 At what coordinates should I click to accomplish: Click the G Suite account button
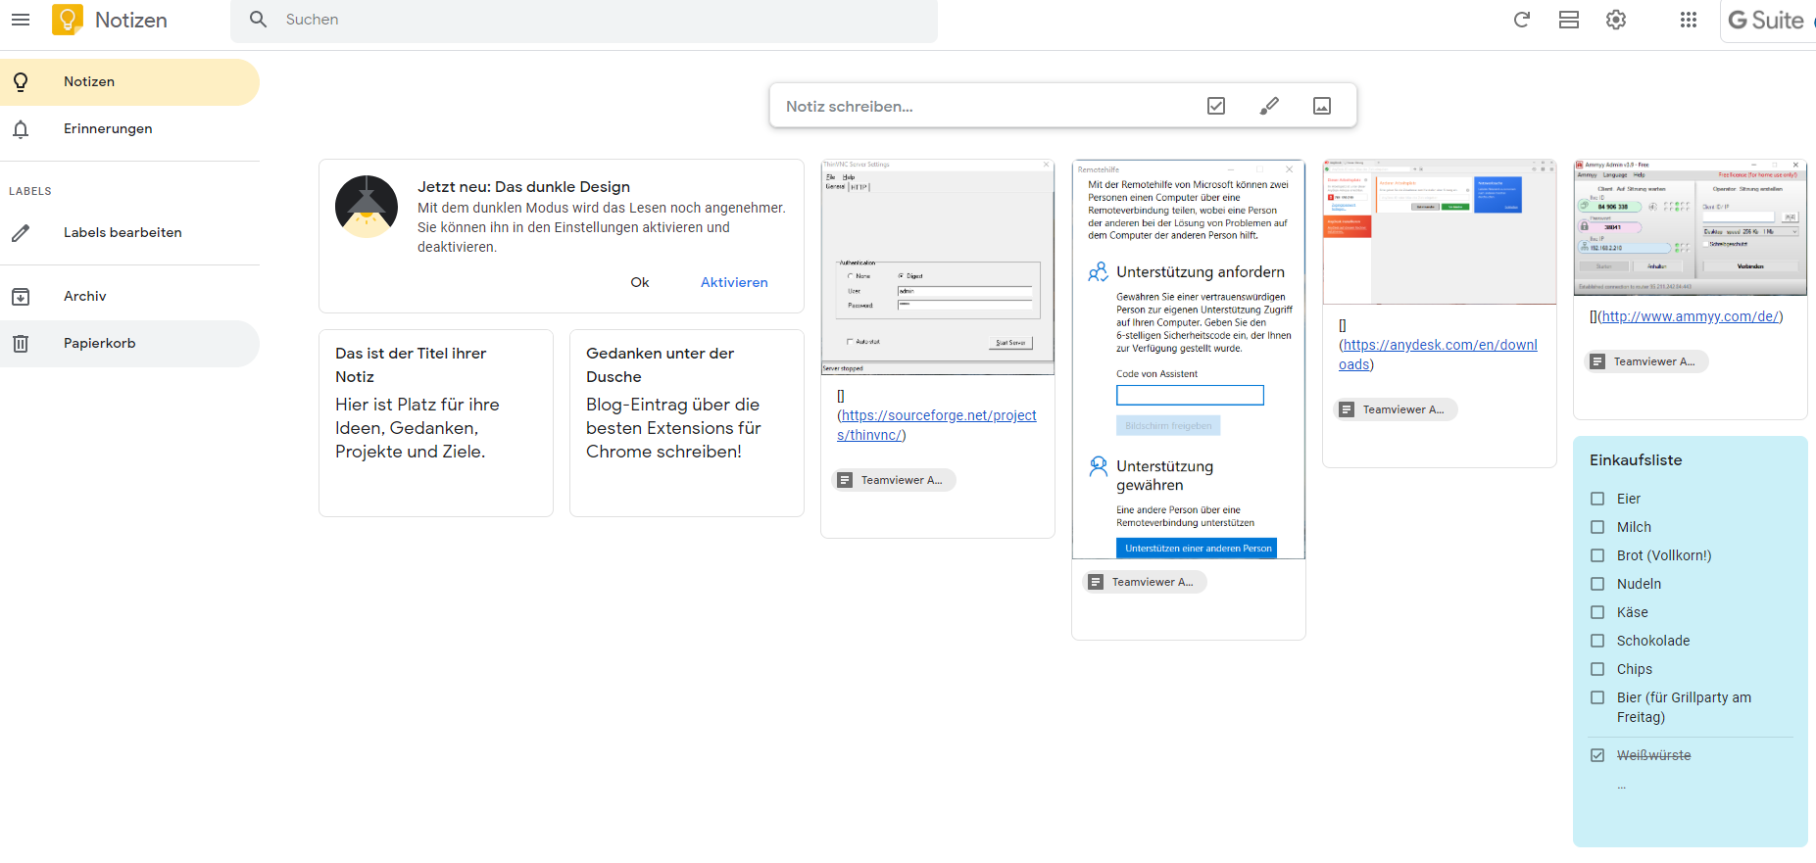[x=1769, y=21]
